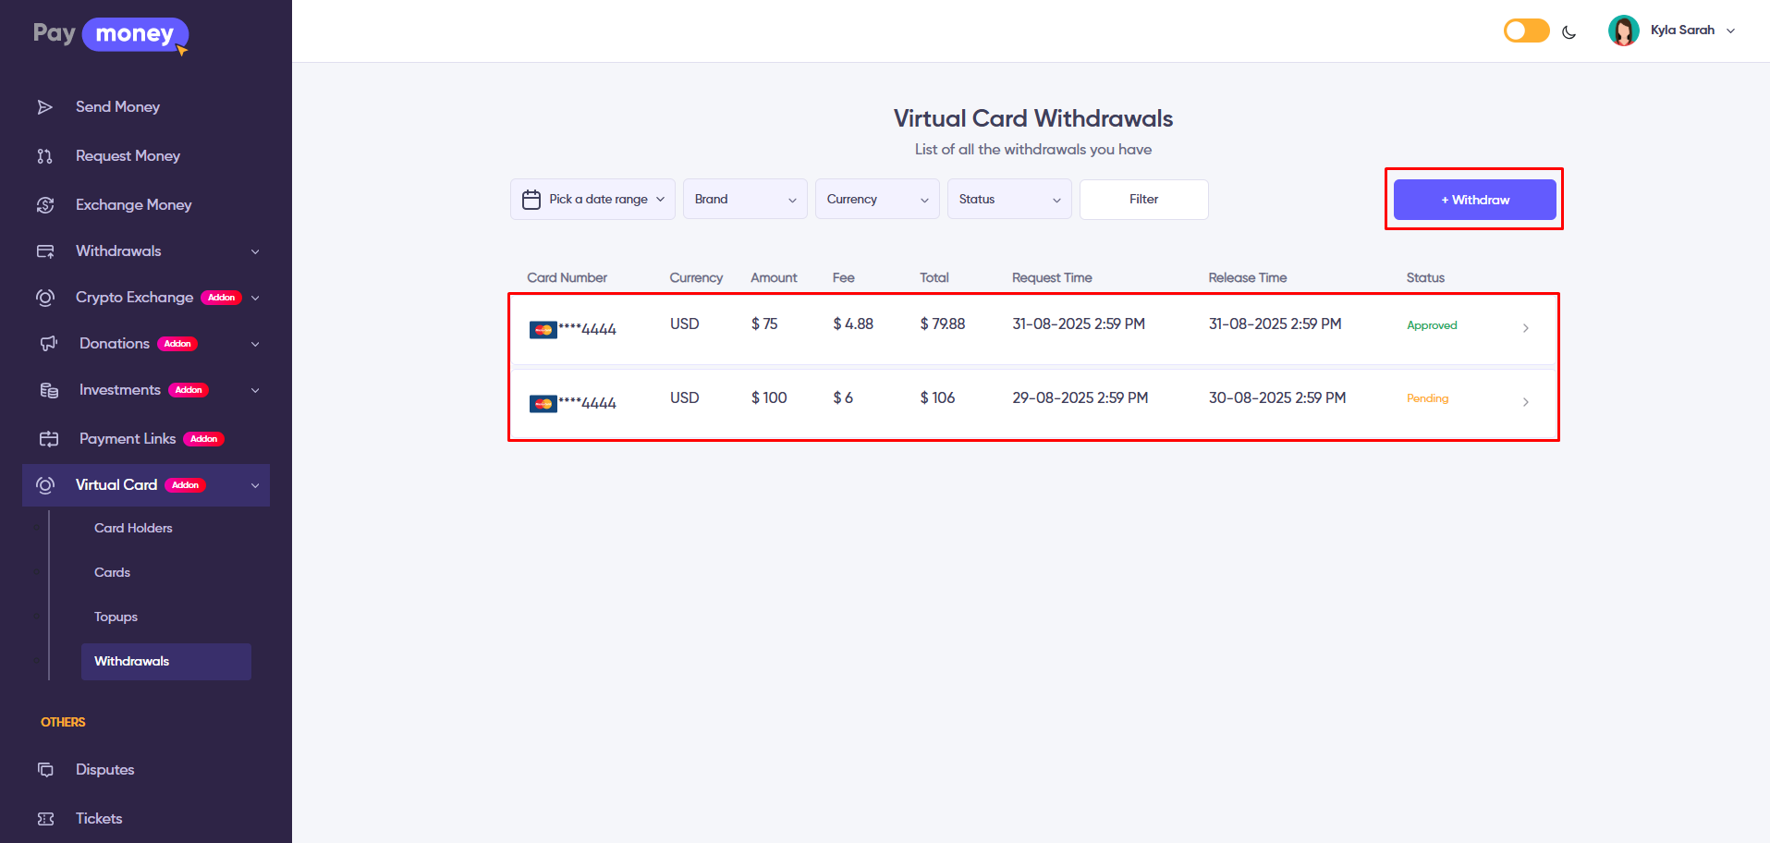Open Card Holders submenu item
Image resolution: width=1770 pixels, height=843 pixels.
[133, 529]
